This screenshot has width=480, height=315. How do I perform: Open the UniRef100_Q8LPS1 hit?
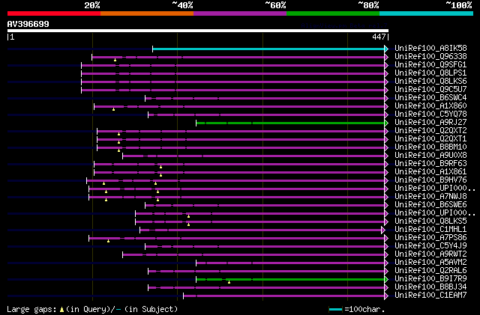(x=430, y=73)
